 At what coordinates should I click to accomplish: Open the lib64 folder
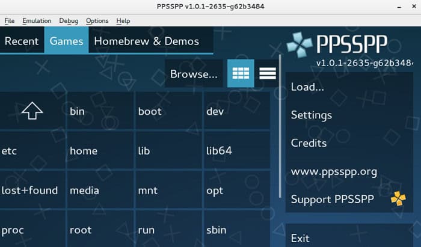[237, 150]
